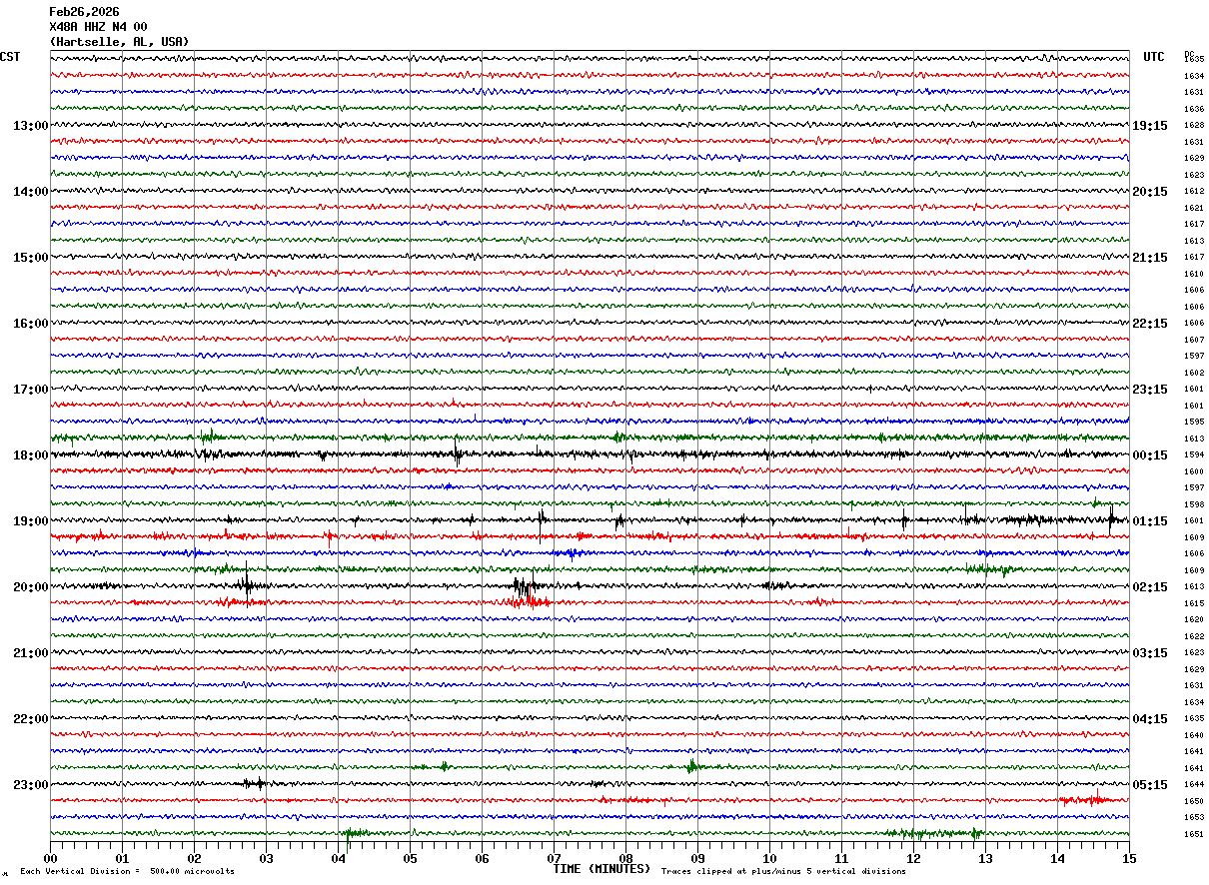The height and width of the screenshot is (885, 1209).
Task: Click the CST timezone header
Action: tap(10, 57)
